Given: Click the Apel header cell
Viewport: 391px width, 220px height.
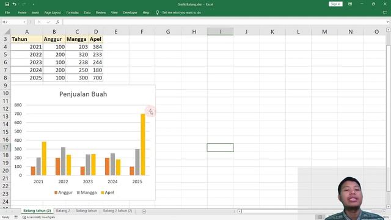Looking at the screenshot, I should tap(96, 39).
